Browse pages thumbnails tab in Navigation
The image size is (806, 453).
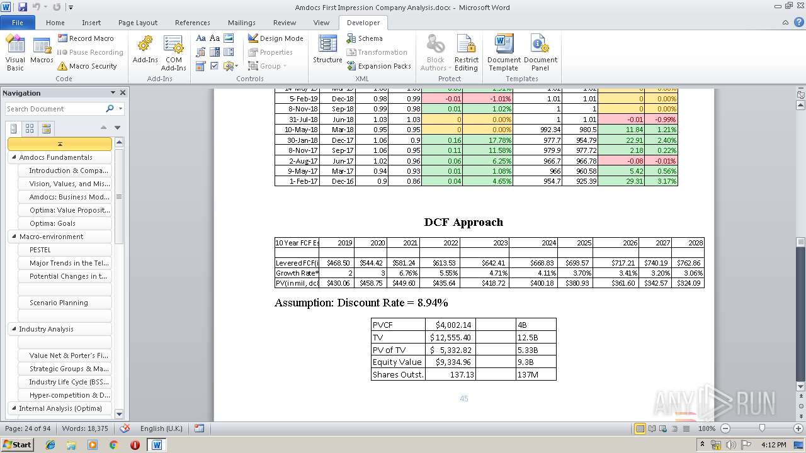click(x=30, y=128)
